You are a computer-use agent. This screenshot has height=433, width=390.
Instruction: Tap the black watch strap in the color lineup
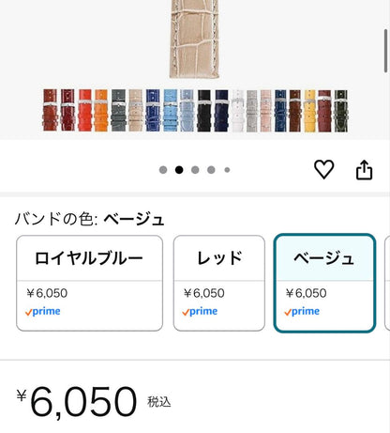pos(203,111)
